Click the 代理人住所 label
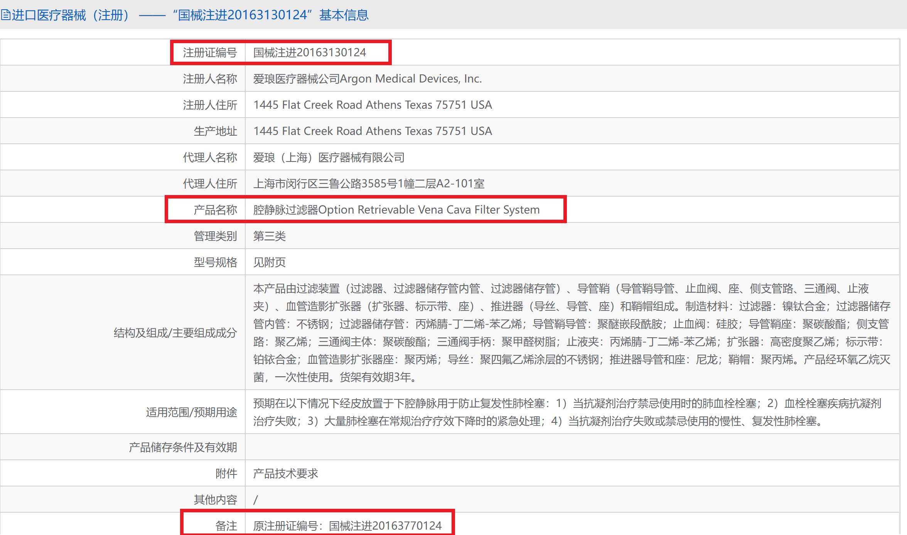Image resolution: width=907 pixels, height=535 pixels. pos(210,183)
